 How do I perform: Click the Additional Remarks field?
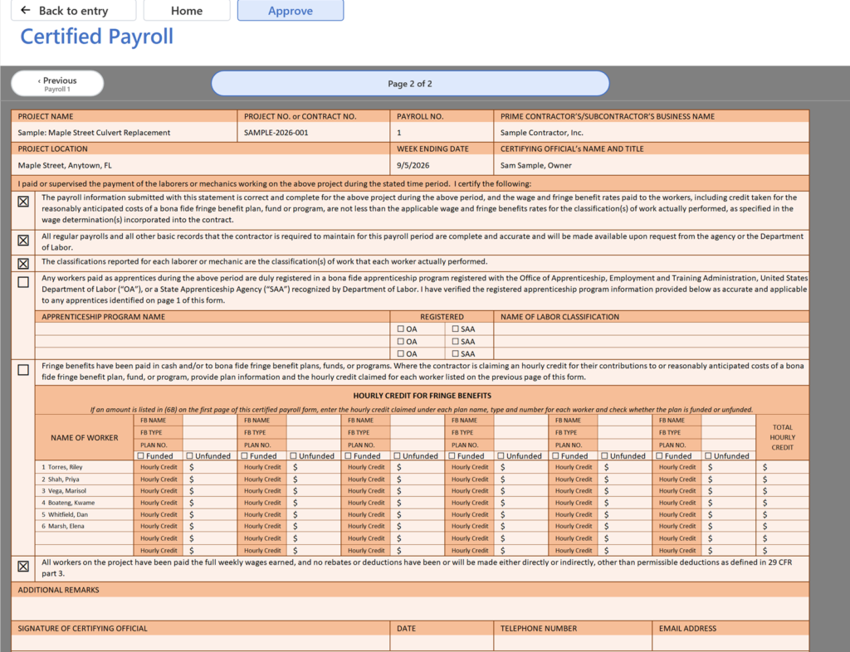(x=410, y=608)
